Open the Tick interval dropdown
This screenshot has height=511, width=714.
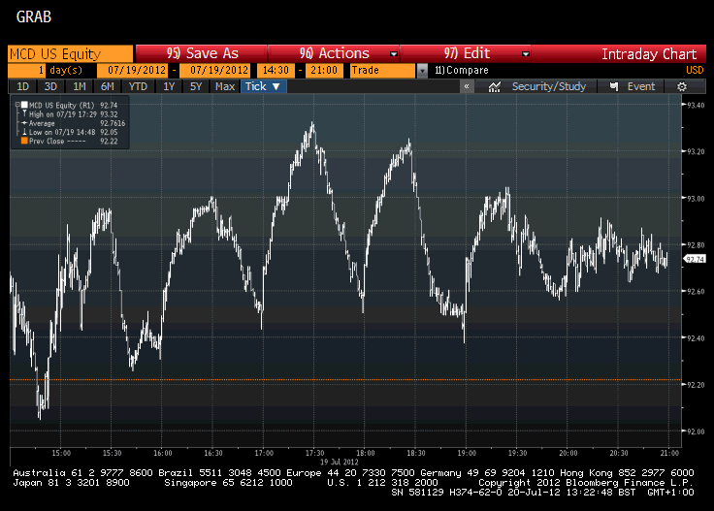click(264, 86)
